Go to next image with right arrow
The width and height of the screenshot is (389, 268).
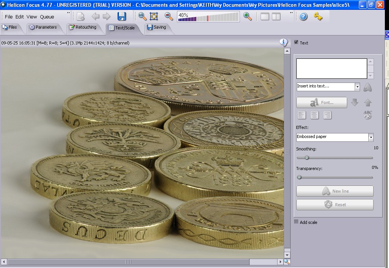click(x=107, y=17)
